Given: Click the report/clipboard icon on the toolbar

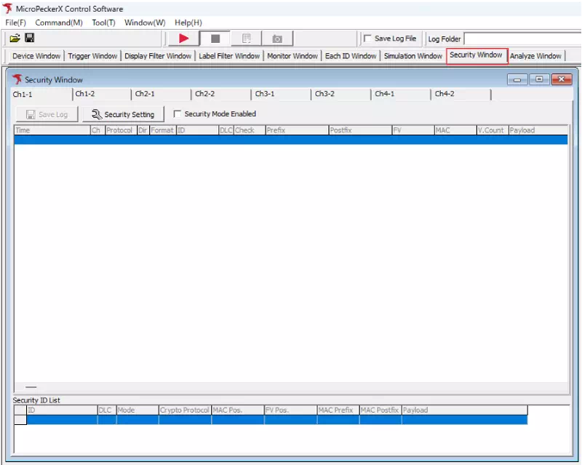Looking at the screenshot, I should click(247, 38).
